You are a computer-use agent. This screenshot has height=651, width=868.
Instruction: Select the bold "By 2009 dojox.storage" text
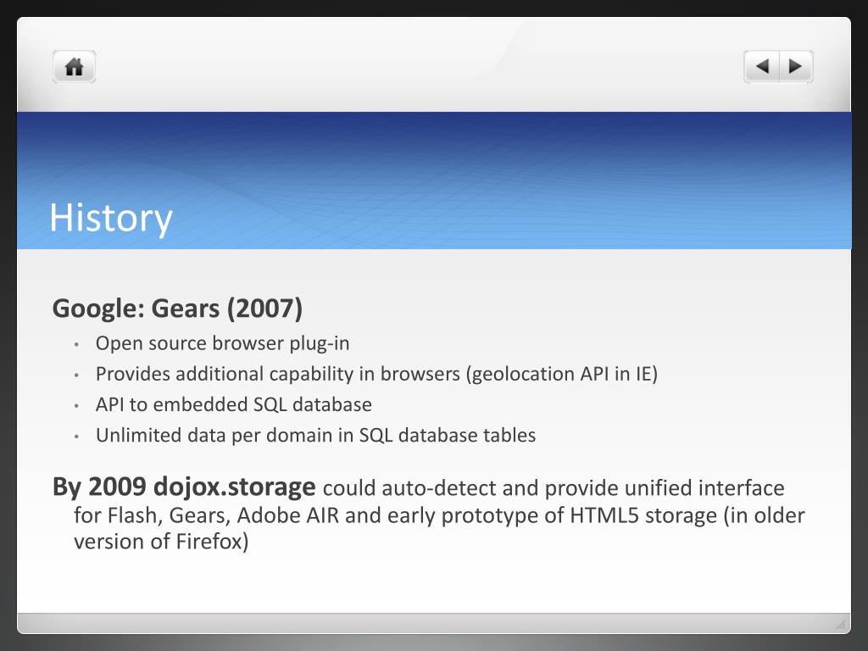point(184,487)
